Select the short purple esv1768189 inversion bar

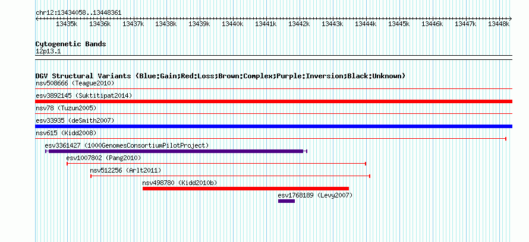click(286, 201)
